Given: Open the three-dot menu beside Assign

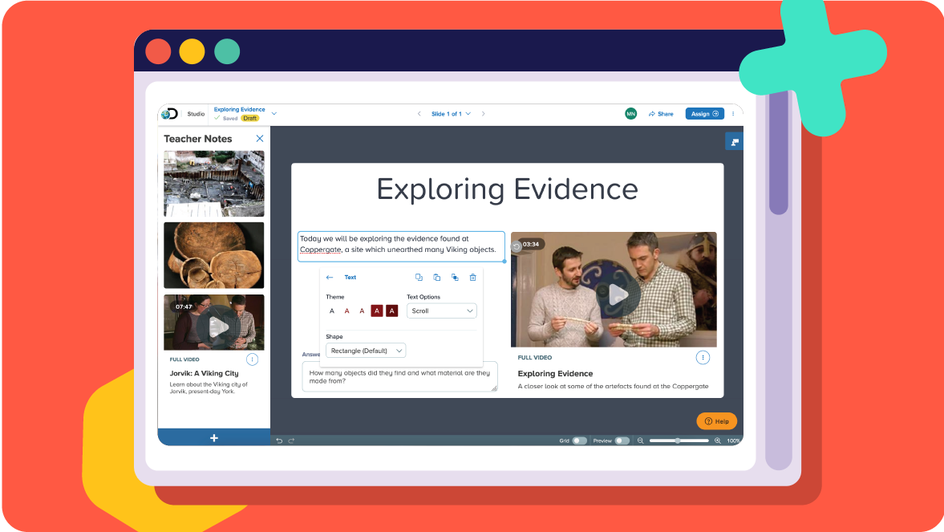Looking at the screenshot, I should coord(735,113).
